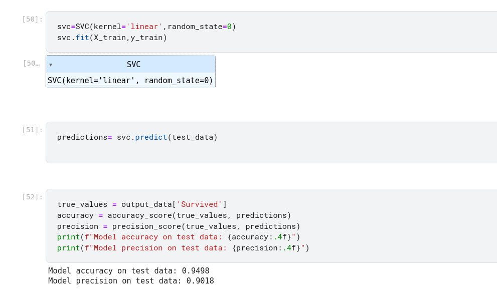
Task: Click the SVC(kernel='linear', random_state=0) parameter text
Action: 130,80
